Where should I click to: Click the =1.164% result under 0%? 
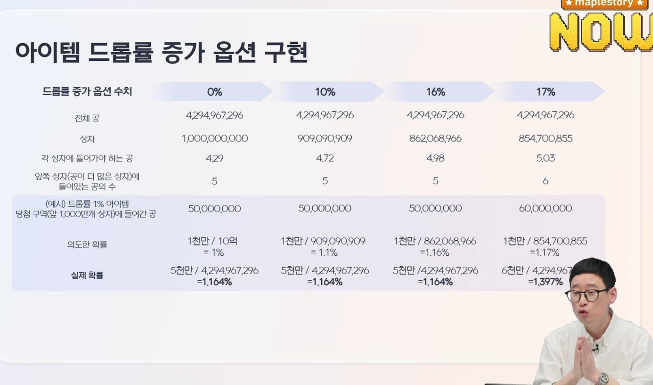[215, 282]
